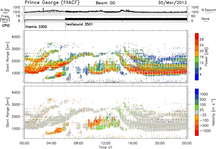
Task: Click the '4' tick on the power colorbar
Action: pyautogui.click(x=200, y=74)
